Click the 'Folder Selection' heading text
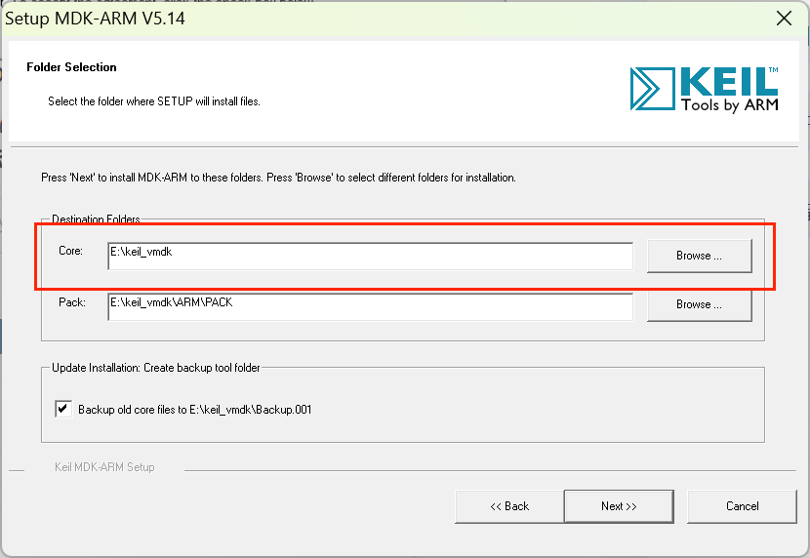The width and height of the screenshot is (810, 558). (72, 67)
